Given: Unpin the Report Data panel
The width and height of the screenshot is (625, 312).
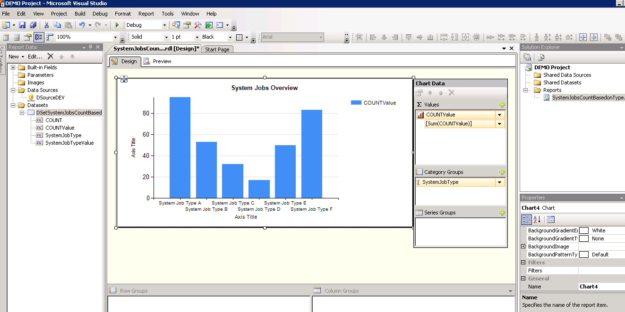Looking at the screenshot, I should 90,47.
